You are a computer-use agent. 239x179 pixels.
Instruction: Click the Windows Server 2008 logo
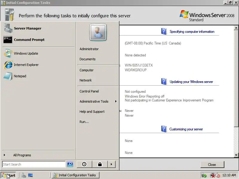(x=207, y=16)
